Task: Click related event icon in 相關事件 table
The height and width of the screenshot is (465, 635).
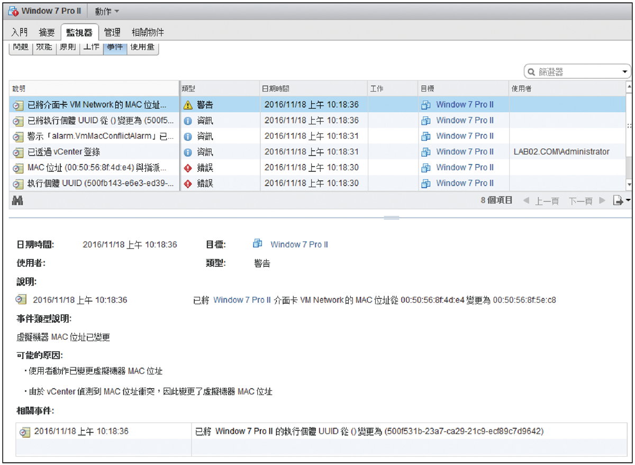Action: tap(25, 432)
